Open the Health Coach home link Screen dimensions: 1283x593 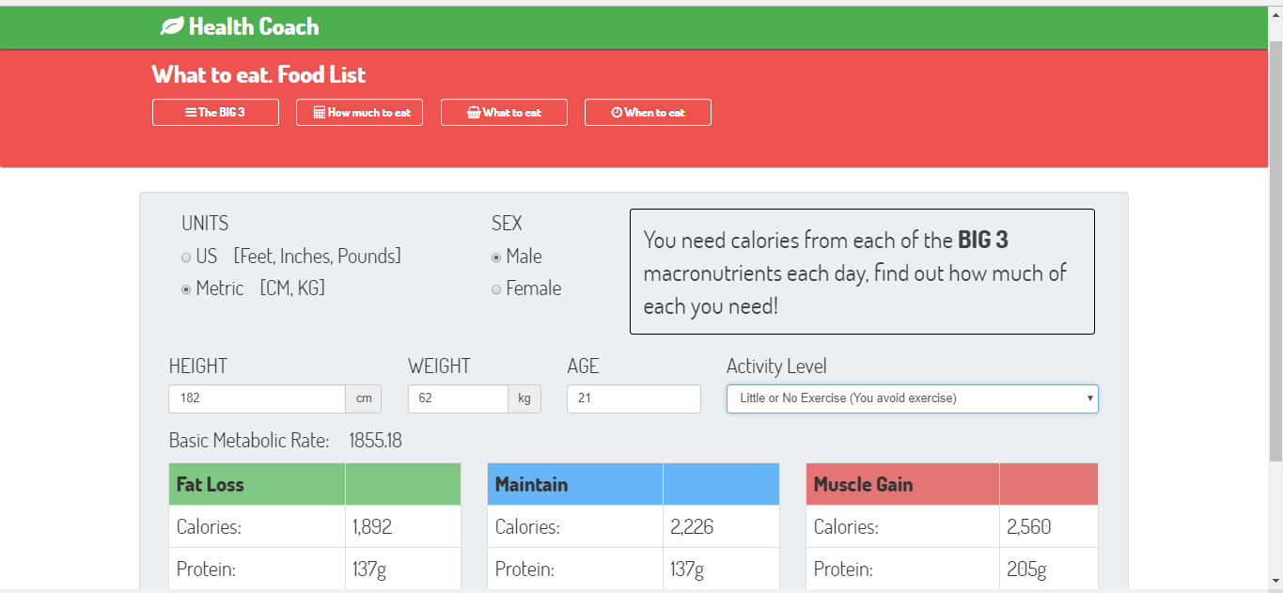[x=253, y=27]
